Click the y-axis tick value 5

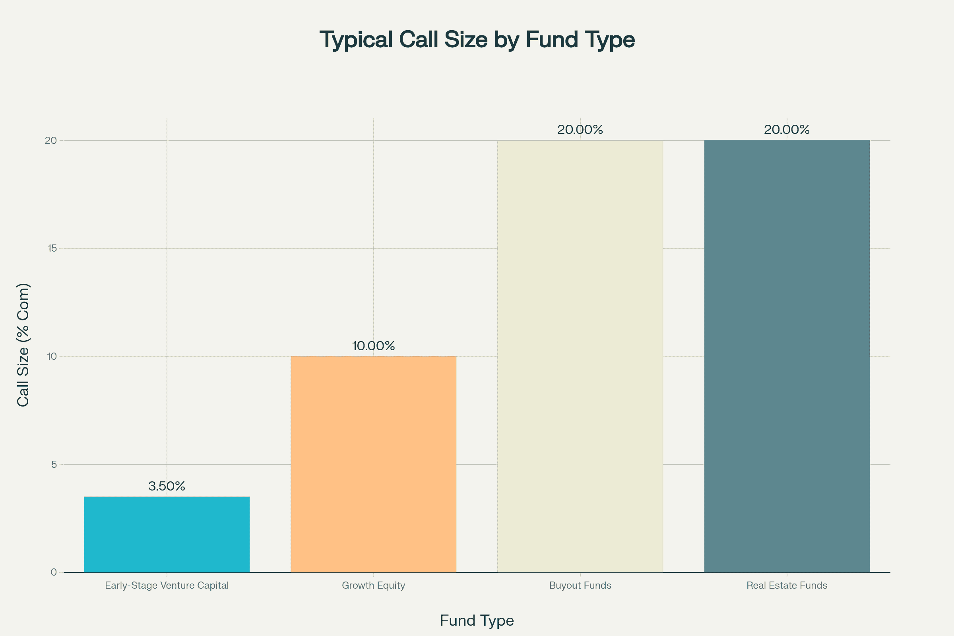54,464
